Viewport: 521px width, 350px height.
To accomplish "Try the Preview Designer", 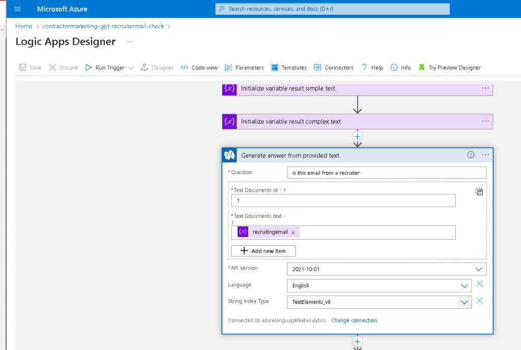I will pos(450,68).
